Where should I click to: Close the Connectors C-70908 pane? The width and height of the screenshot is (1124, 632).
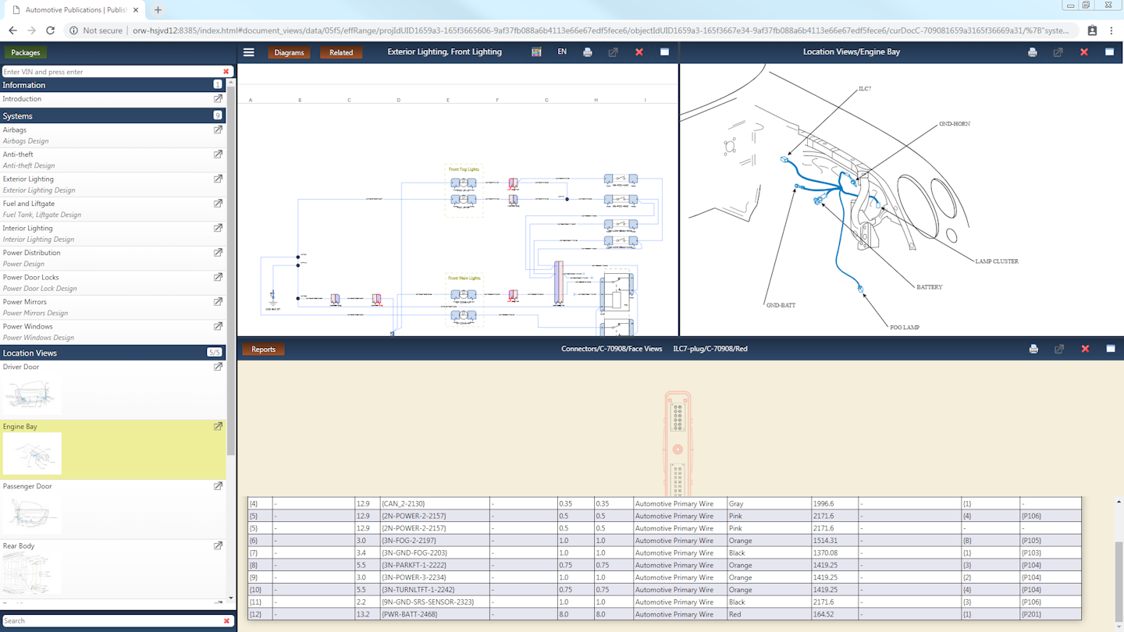(1085, 349)
